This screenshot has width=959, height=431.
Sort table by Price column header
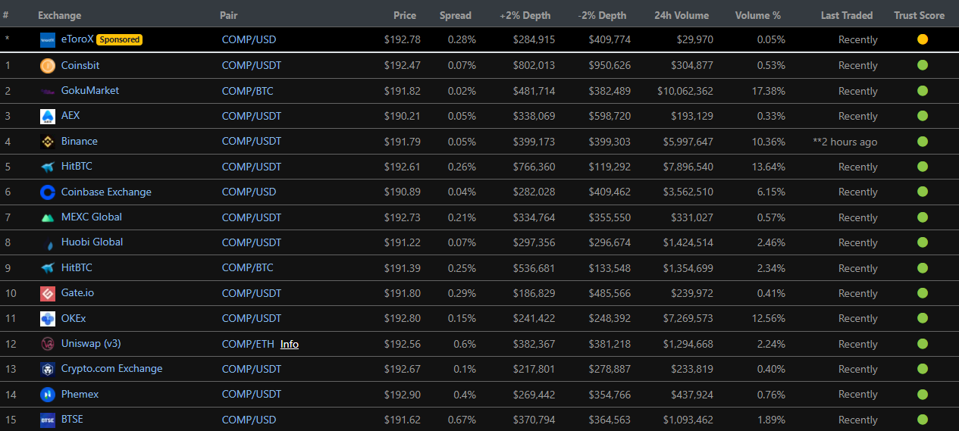405,15
